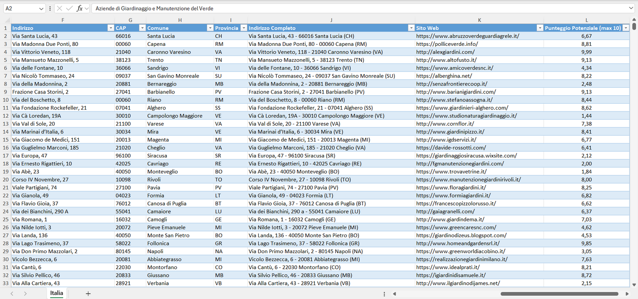Select the Italia sheet tab
The image size is (638, 299).
point(57,293)
